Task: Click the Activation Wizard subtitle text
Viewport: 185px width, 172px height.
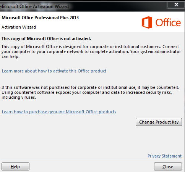Action: [x=19, y=27]
